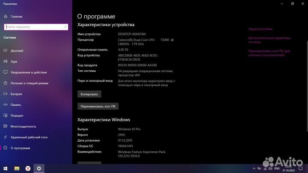Click the Оперативная память label
308x173 pixels.
coord(92,50)
